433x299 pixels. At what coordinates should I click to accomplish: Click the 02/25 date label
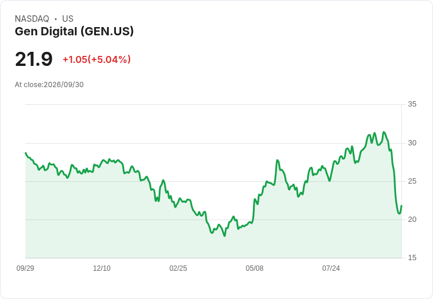pyautogui.click(x=178, y=268)
